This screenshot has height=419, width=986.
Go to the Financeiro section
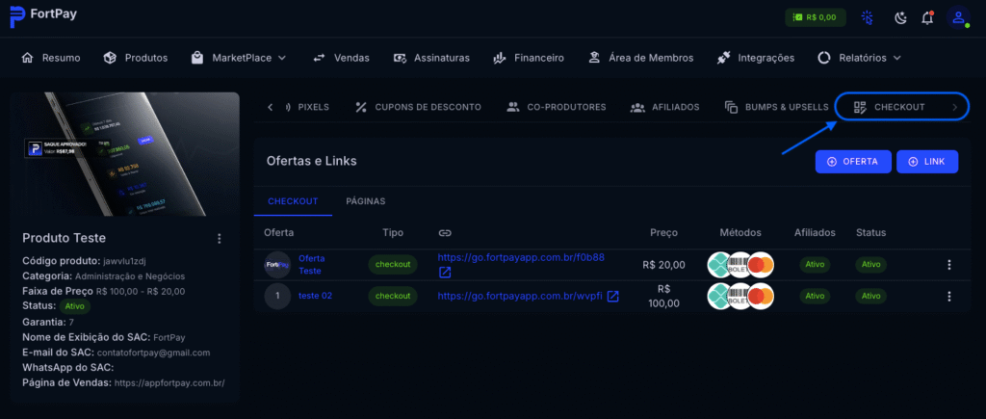[528, 58]
